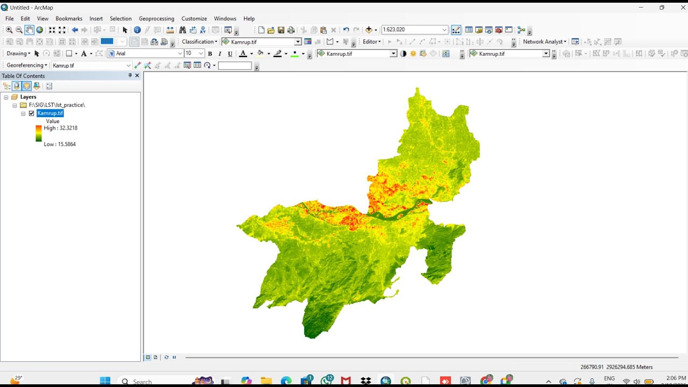
Task: Click the Go To XY icon
Action: [203, 30]
